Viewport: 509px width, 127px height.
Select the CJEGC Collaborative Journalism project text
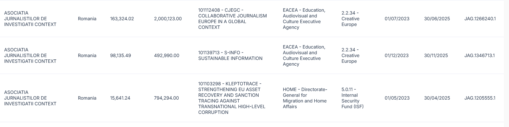pos(232,19)
